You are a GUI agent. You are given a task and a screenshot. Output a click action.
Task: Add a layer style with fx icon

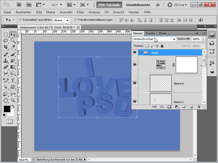162,107
